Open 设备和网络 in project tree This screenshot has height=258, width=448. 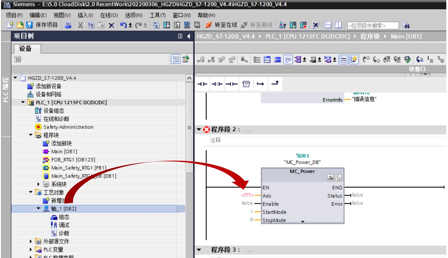[x=44, y=94]
